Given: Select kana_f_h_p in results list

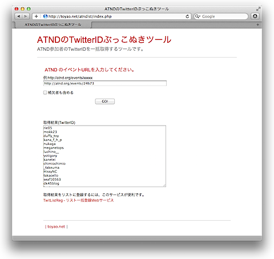Looking at the screenshot, I should (53, 140).
